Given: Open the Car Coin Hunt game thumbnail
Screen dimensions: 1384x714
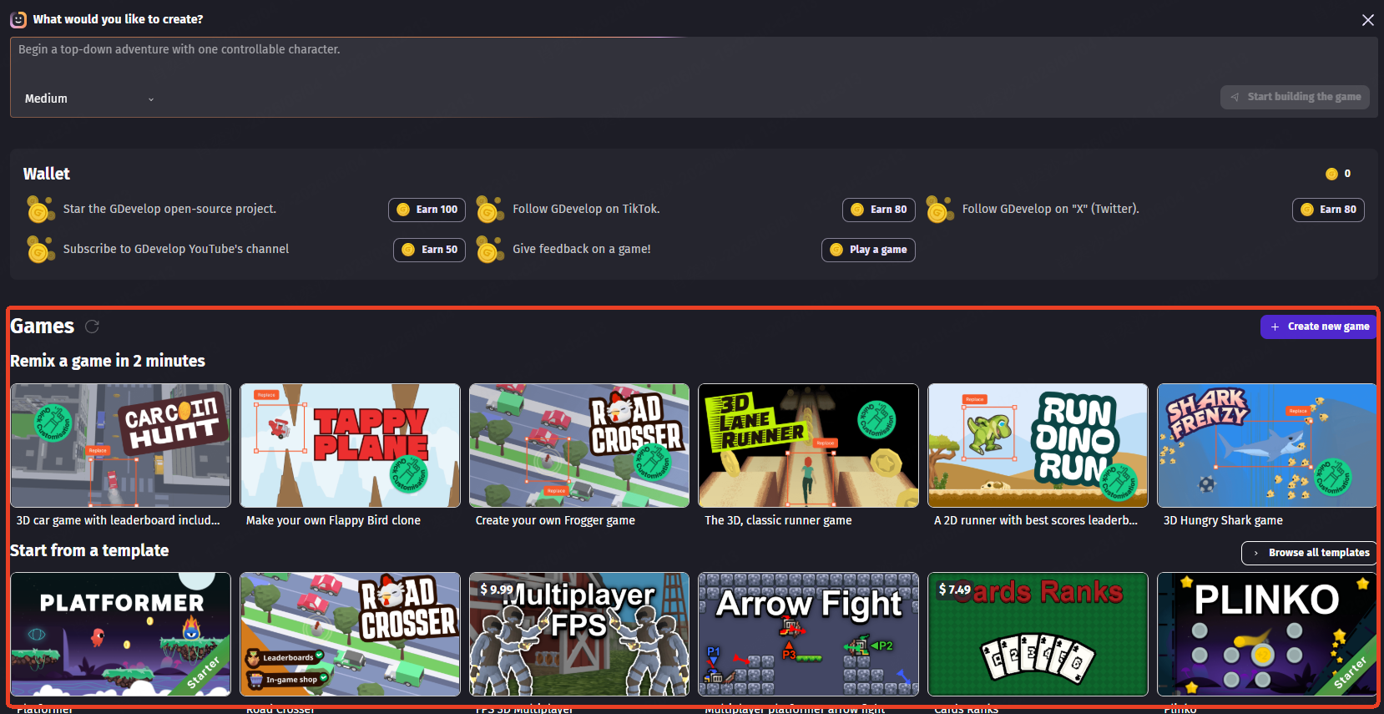Looking at the screenshot, I should (121, 446).
